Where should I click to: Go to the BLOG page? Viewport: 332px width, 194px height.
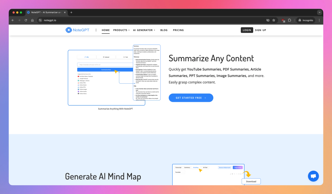(164, 30)
